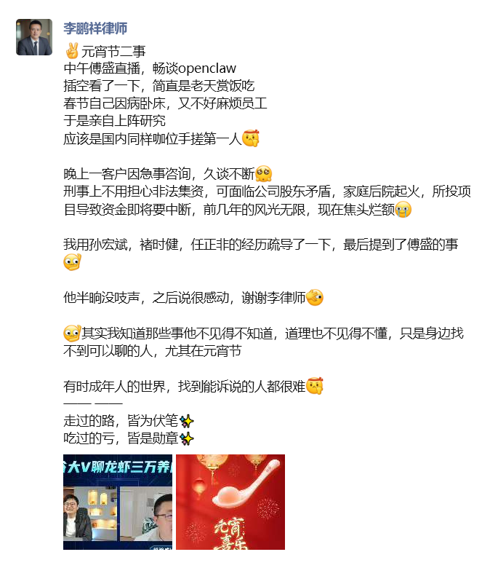Click the victory hand emoji before 元宵节二事
482x568 pixels.
click(x=71, y=51)
